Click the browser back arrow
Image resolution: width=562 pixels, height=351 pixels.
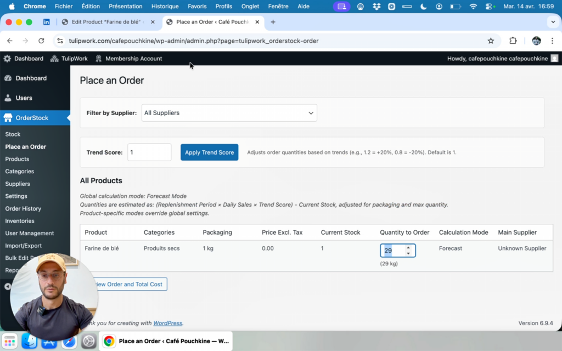click(10, 41)
